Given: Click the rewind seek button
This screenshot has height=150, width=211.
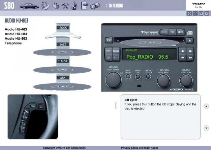Looking at the screenshot, I should click(183, 51).
